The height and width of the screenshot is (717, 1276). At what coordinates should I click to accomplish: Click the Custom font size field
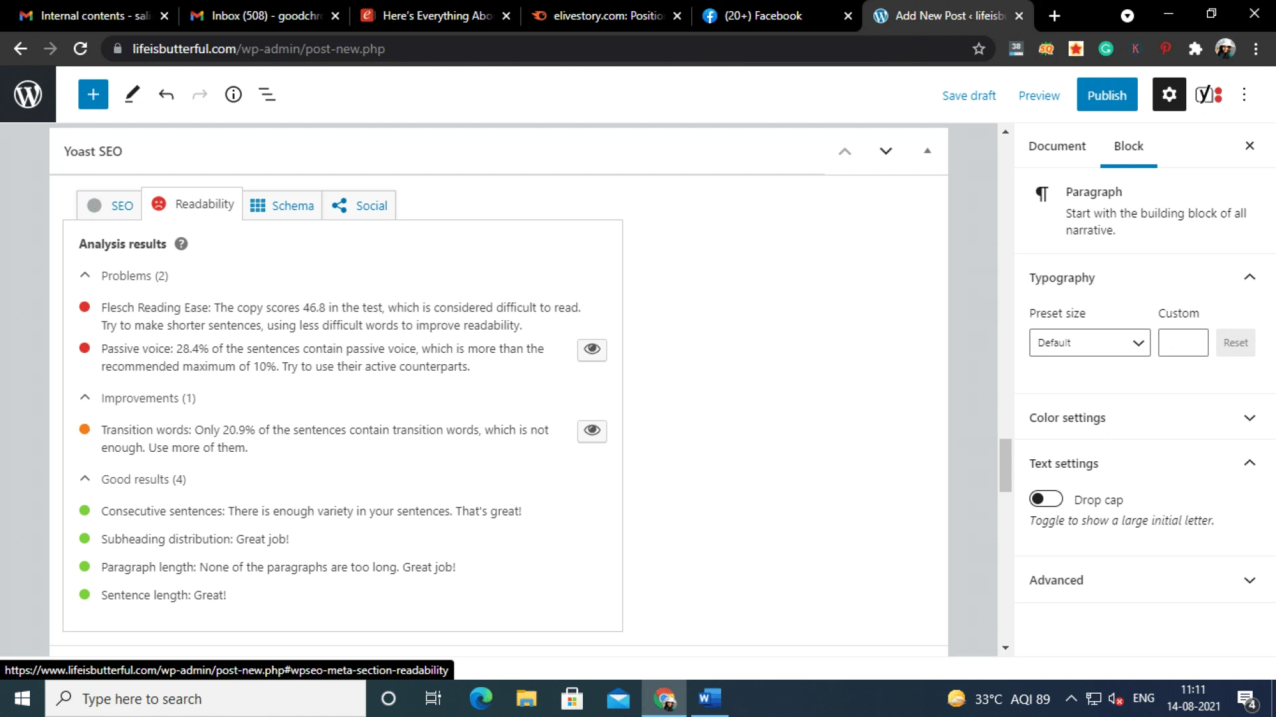[x=1182, y=343]
